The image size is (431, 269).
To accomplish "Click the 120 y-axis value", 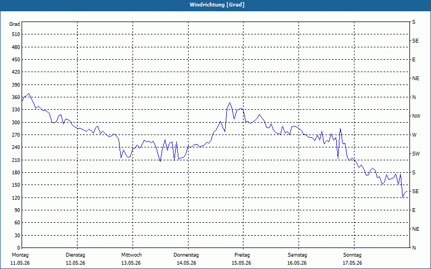I will (16, 197).
